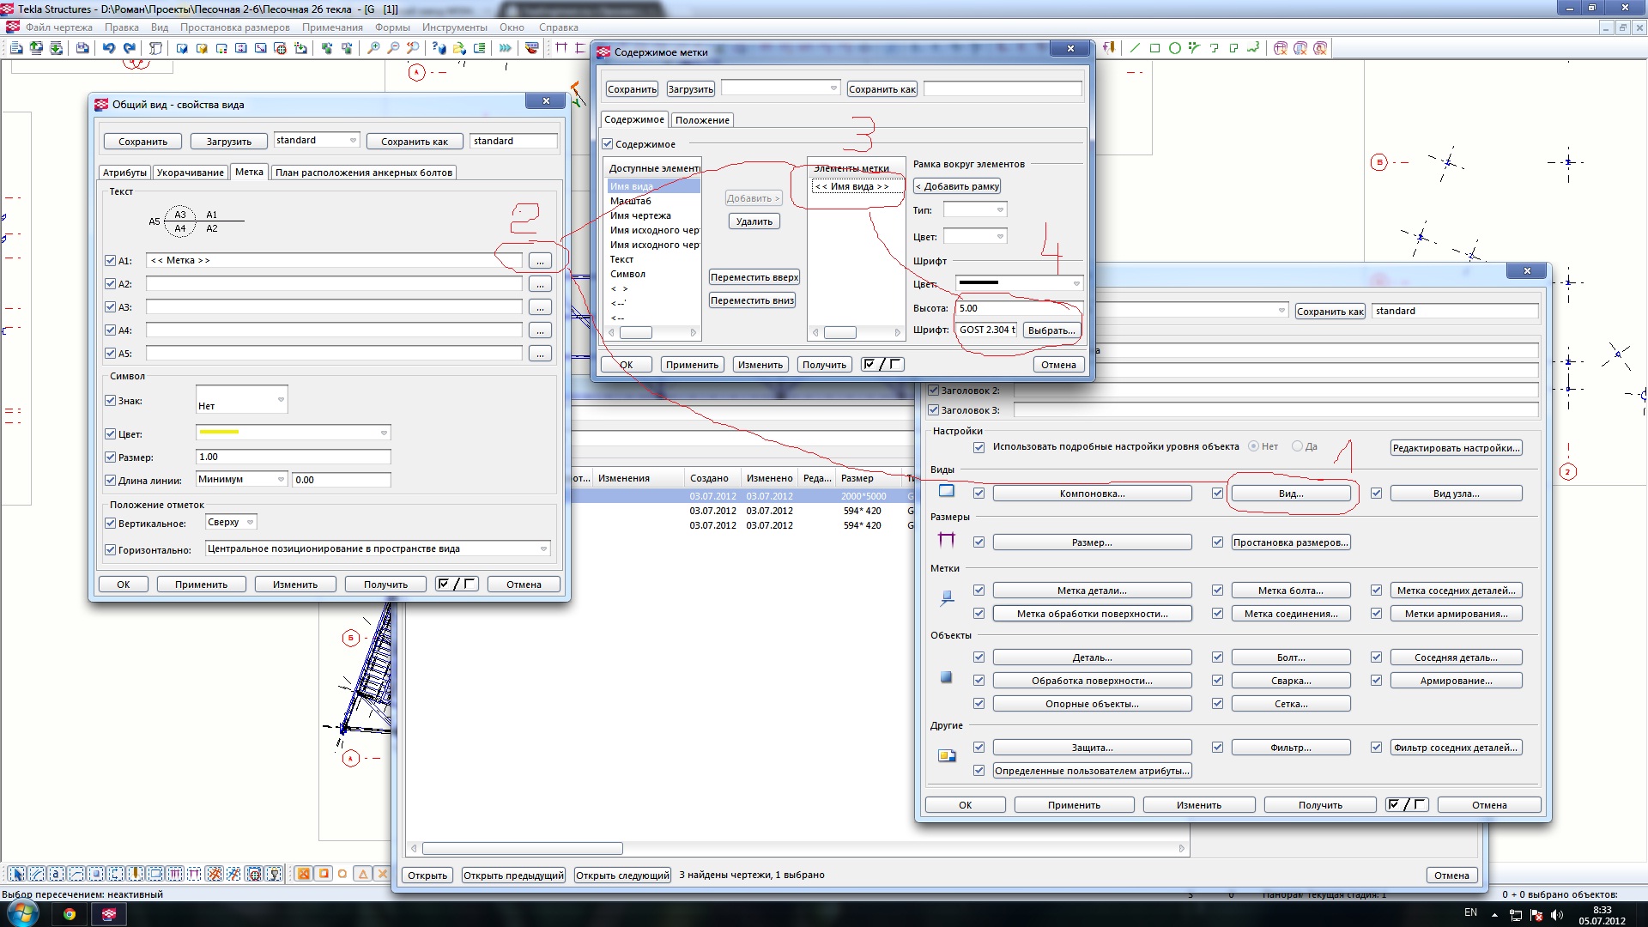Click the print drawing toolbar icon
The height and width of the screenshot is (927, 1648).
(82, 49)
